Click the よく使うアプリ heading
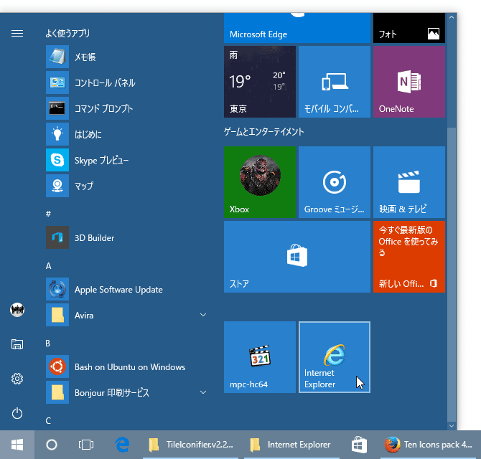This screenshot has width=481, height=459. pos(67,33)
